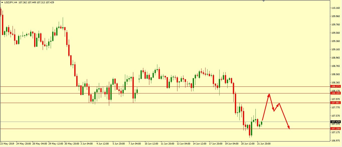Click the gray chart shift triangle marker

point(263,1)
